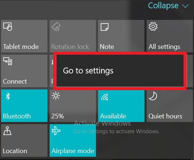The height and width of the screenshot is (160, 194).
Task: Open a new Note via sticky icon
Action: click(x=105, y=27)
